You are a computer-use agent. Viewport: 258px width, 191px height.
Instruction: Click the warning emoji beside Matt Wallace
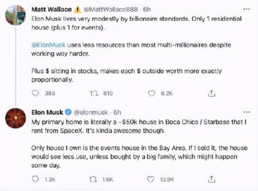click(x=77, y=9)
